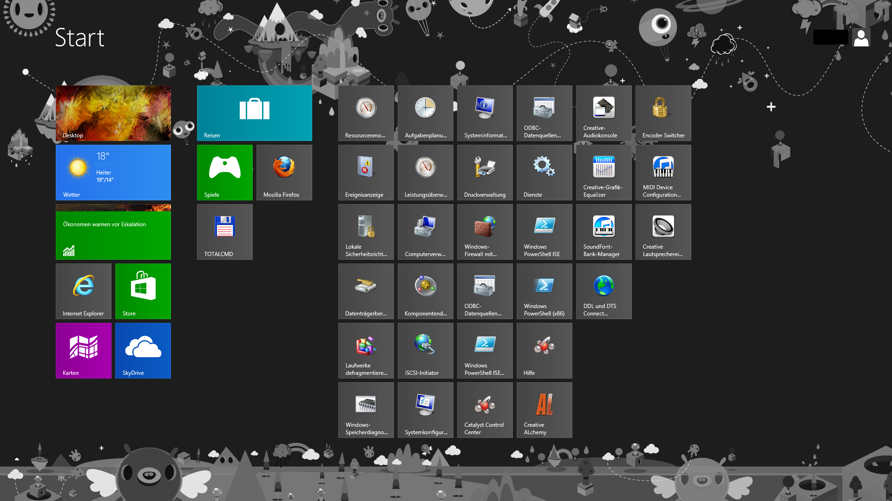Launch the Karten maps tile

tap(83, 350)
